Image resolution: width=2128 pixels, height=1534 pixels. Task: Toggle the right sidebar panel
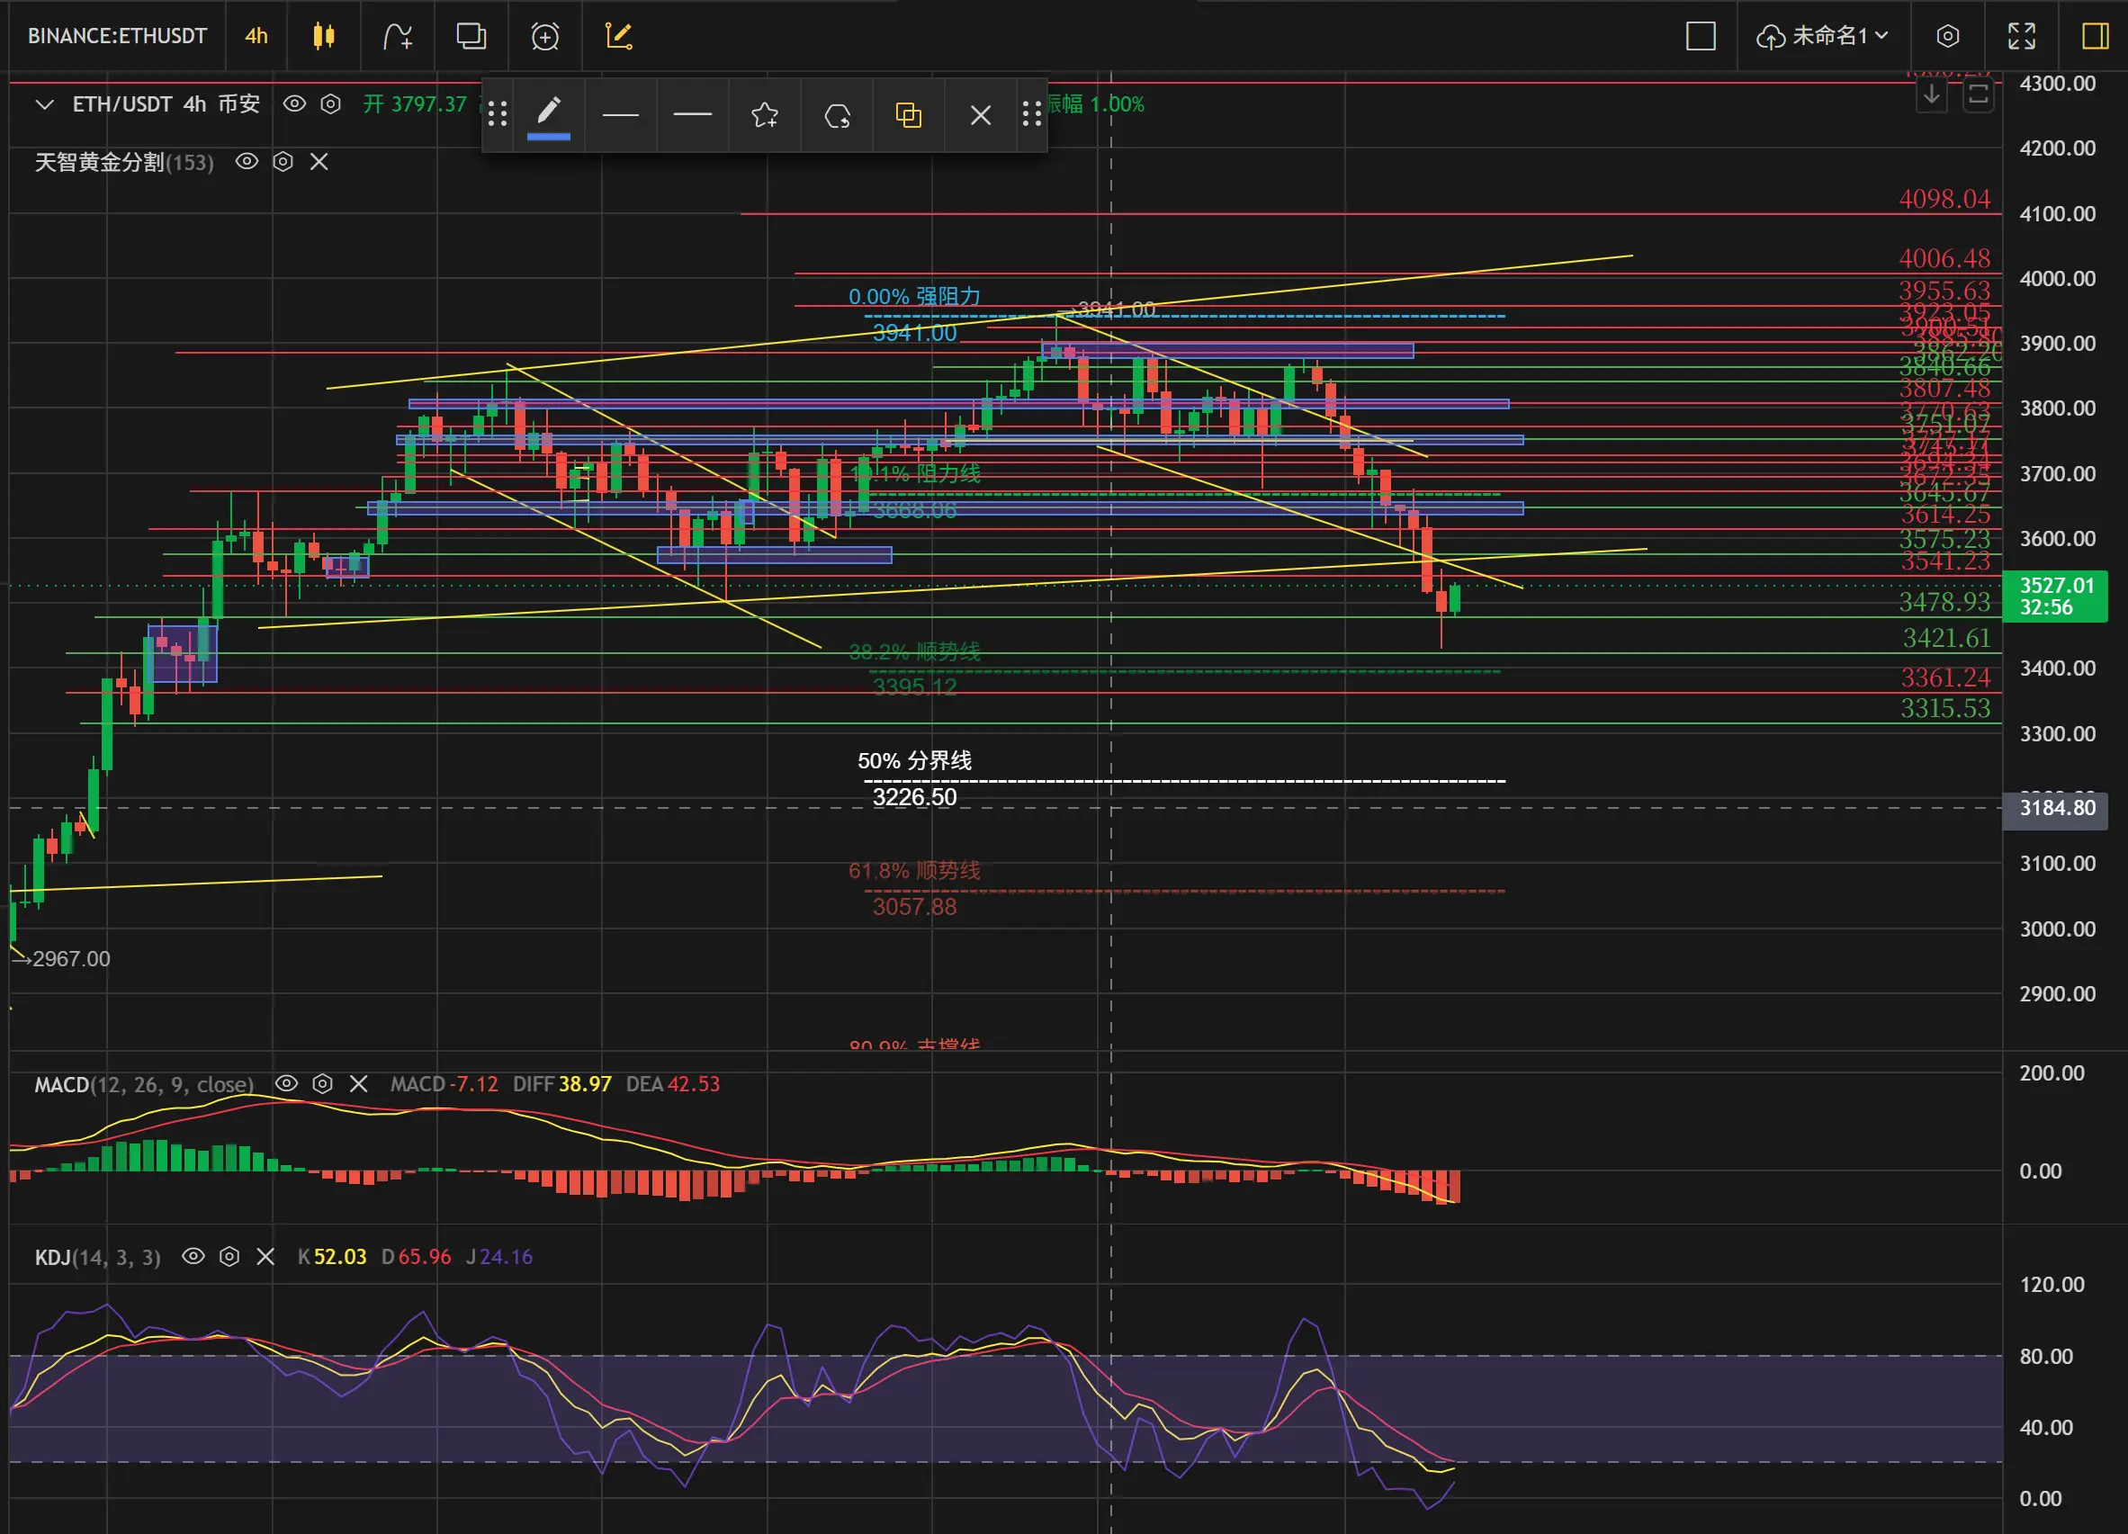point(2096,36)
